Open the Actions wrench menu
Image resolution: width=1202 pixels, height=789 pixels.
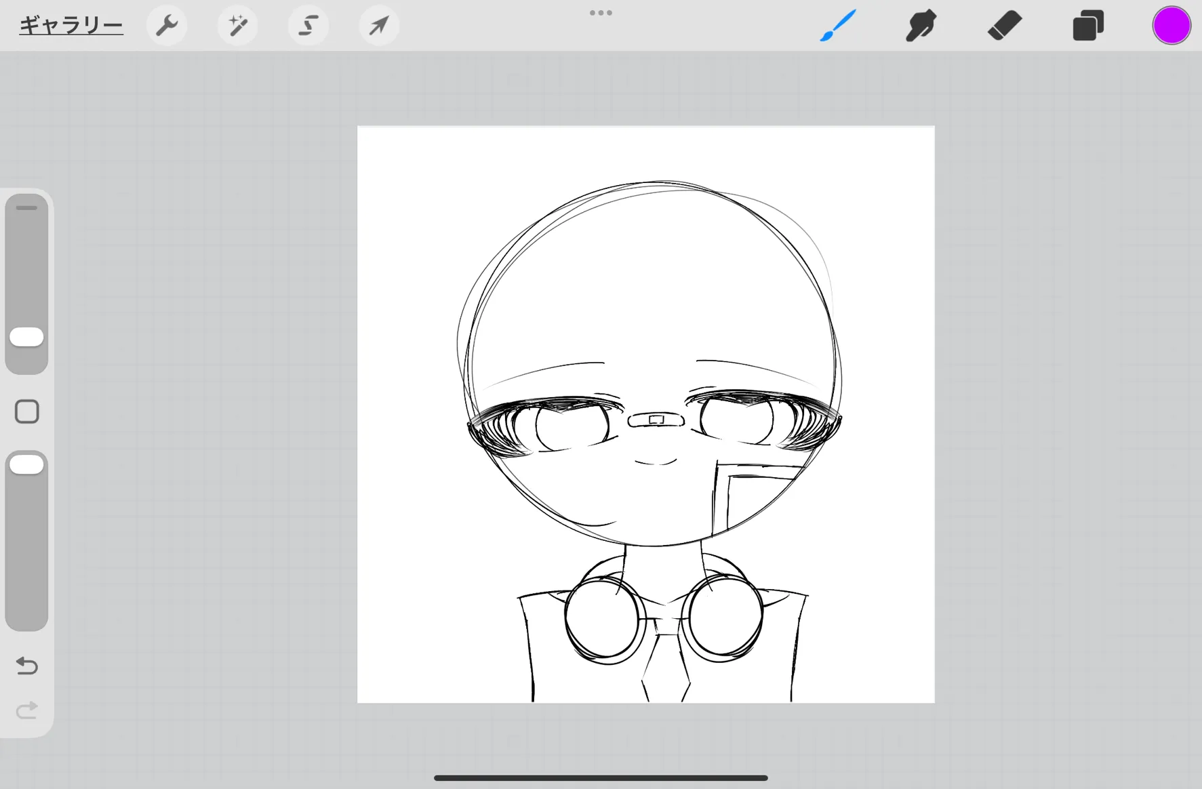167,26
